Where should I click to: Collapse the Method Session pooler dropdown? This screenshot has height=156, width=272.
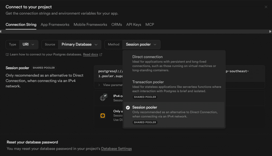[141, 44]
